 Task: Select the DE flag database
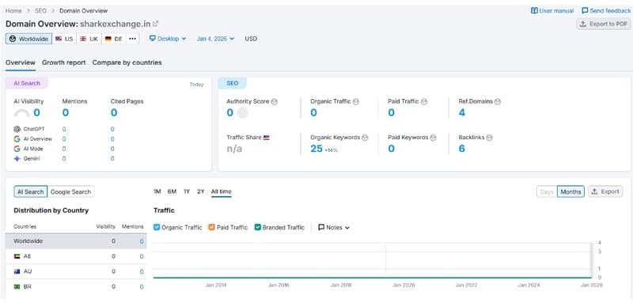pyautogui.click(x=113, y=39)
